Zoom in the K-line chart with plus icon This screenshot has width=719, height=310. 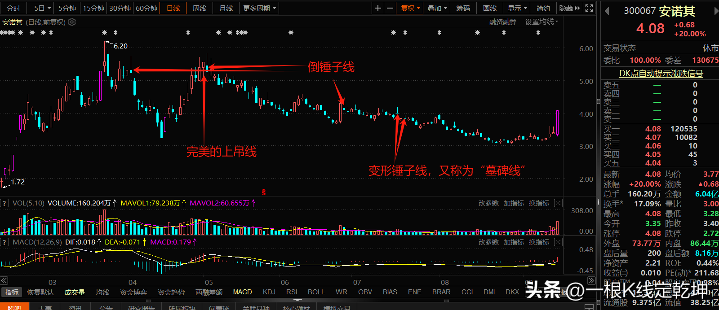(378, 8)
